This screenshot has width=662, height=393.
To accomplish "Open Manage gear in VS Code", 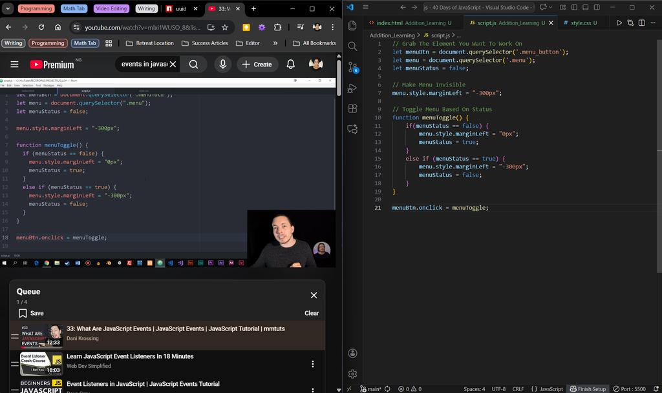I will tap(352, 374).
